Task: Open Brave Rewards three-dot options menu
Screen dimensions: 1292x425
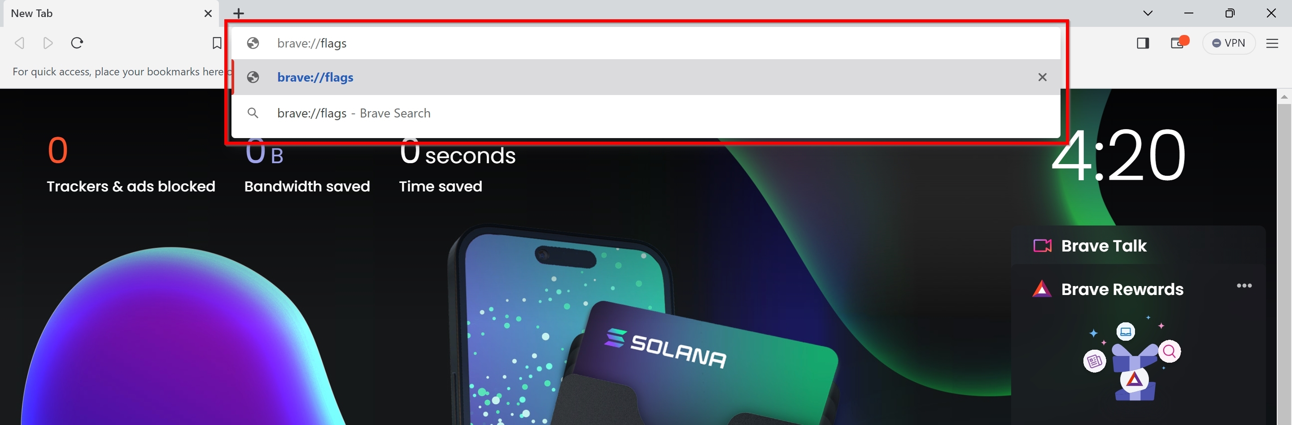Action: [1244, 286]
